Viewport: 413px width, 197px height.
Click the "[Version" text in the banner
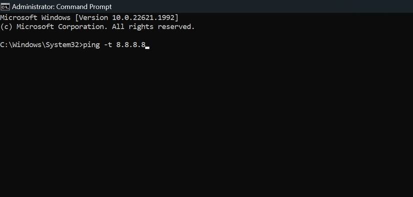coord(92,18)
